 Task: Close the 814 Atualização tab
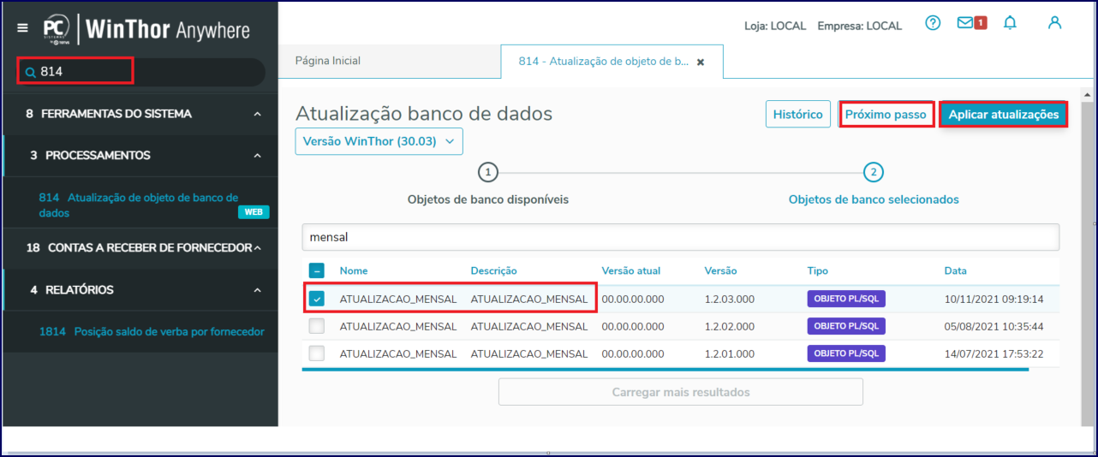[x=701, y=62]
